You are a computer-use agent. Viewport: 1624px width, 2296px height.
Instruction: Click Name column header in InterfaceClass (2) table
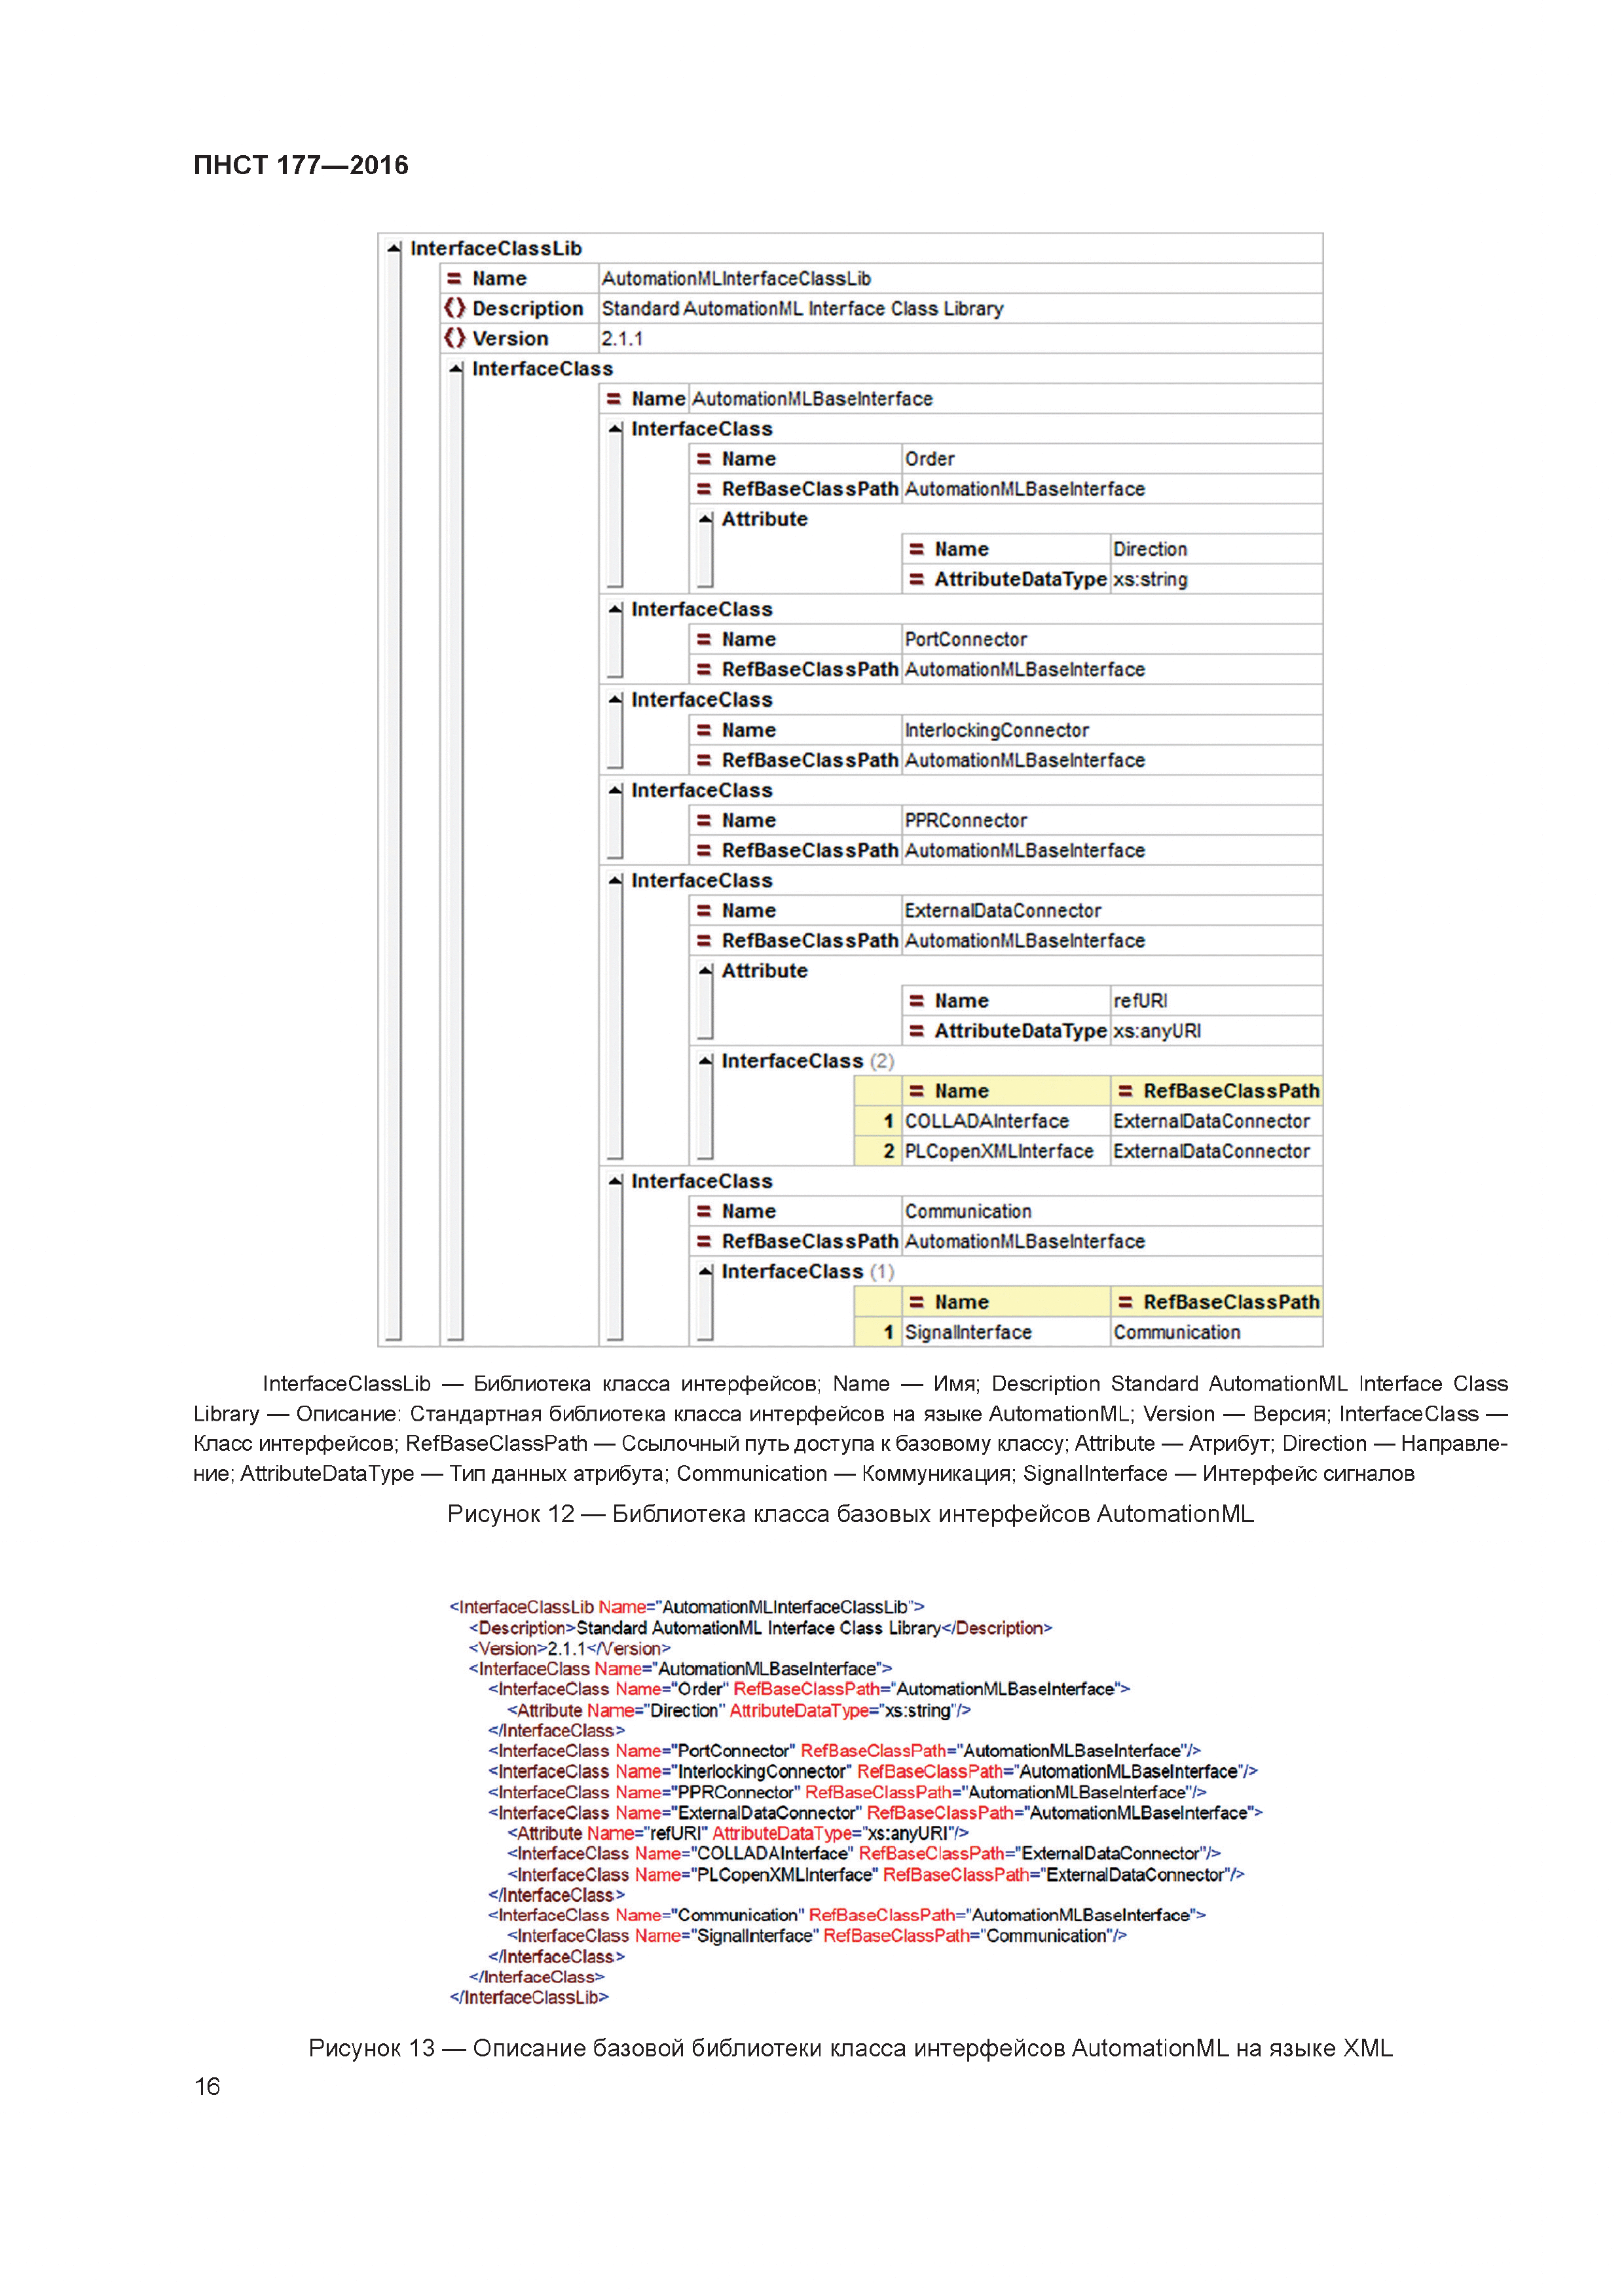1006,1091
